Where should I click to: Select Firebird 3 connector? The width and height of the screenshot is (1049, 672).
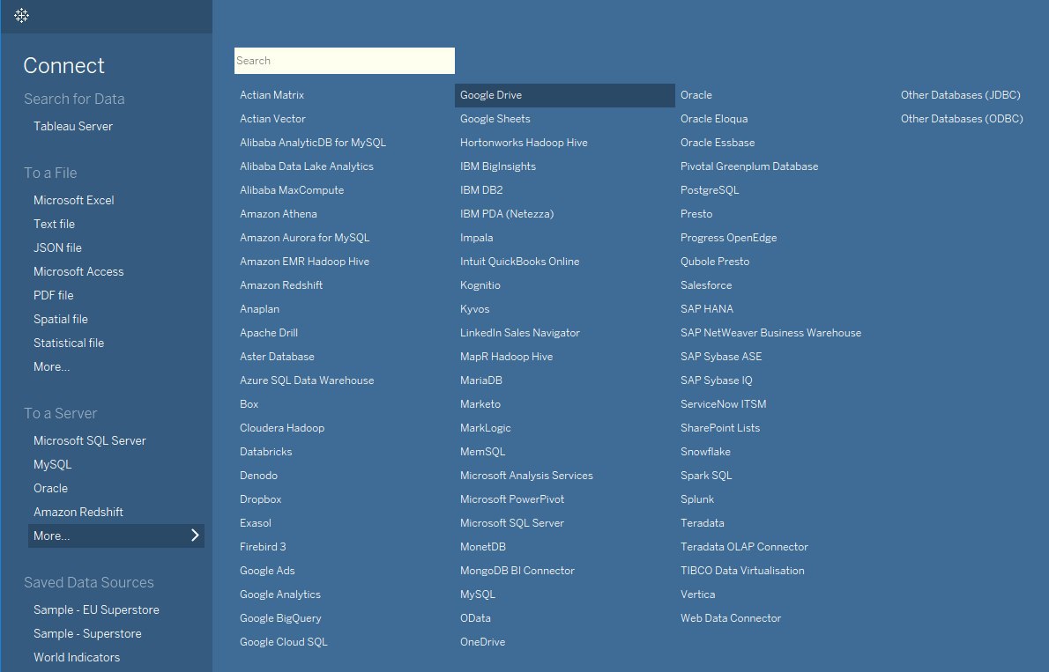coord(263,547)
